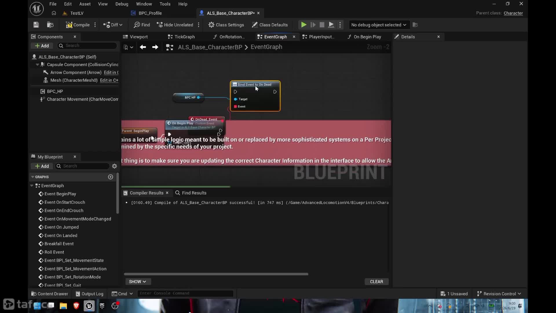Image resolution: width=556 pixels, height=313 pixels.
Task: Save the current blueprint asset
Action: coord(36,25)
